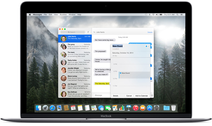Select The team conversation
The image size is (212, 126).
click(x=75, y=54)
